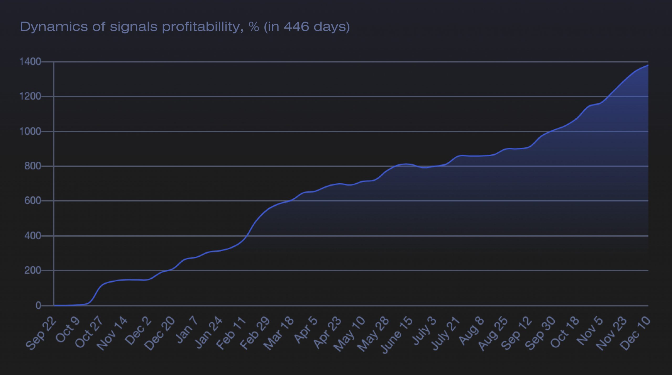This screenshot has width=672, height=375.
Task: Click the x-axis label Dec 10
Action: pos(636,334)
